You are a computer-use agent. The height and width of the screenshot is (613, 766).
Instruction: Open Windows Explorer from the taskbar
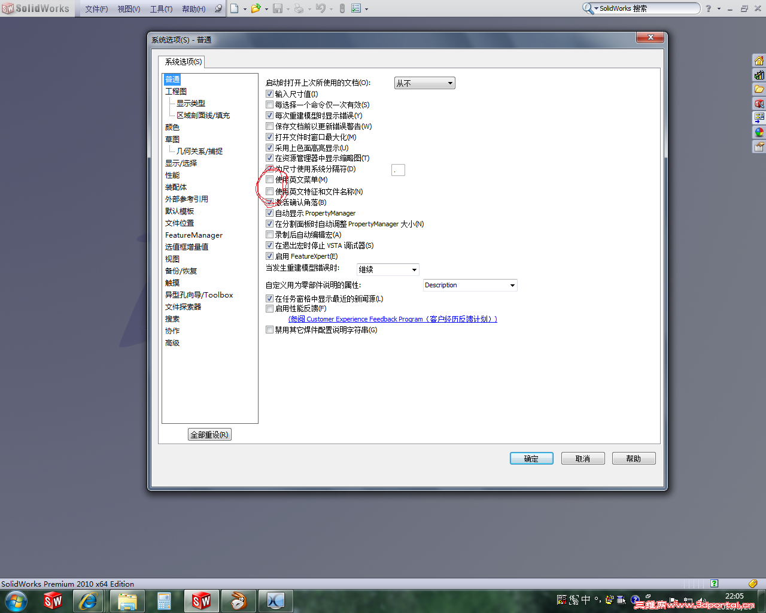pyautogui.click(x=127, y=600)
